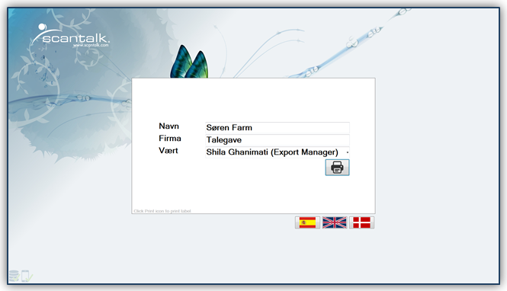
Task: Click the Vært label
Action: tap(168, 151)
